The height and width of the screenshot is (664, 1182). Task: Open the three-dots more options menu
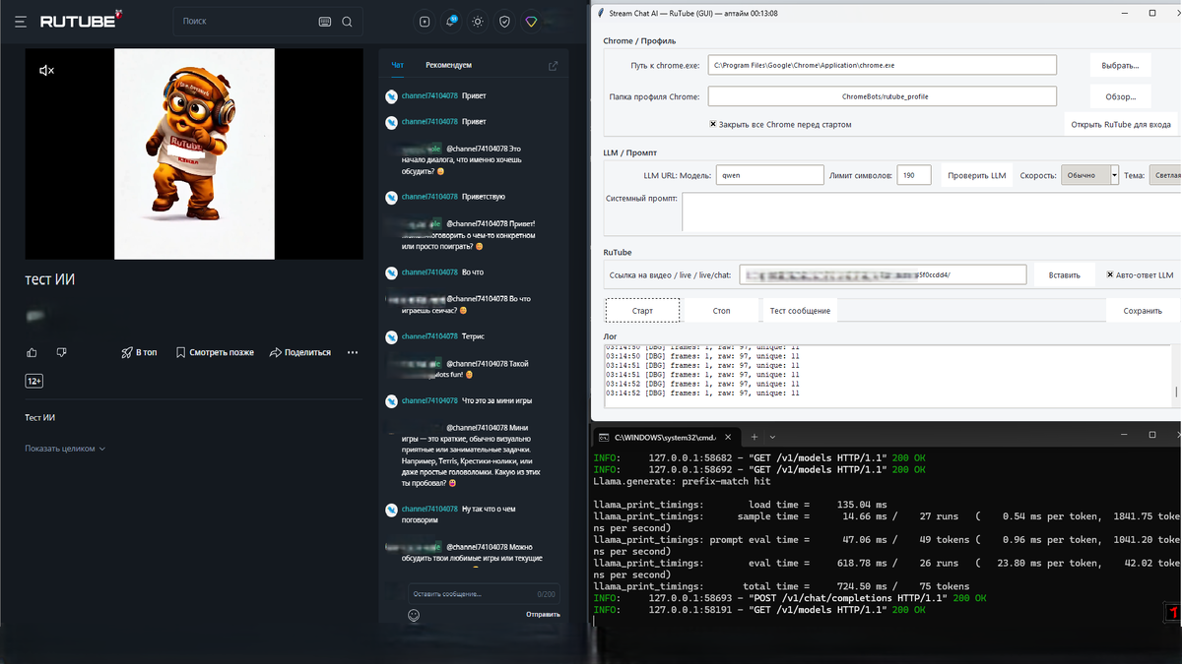pos(353,352)
